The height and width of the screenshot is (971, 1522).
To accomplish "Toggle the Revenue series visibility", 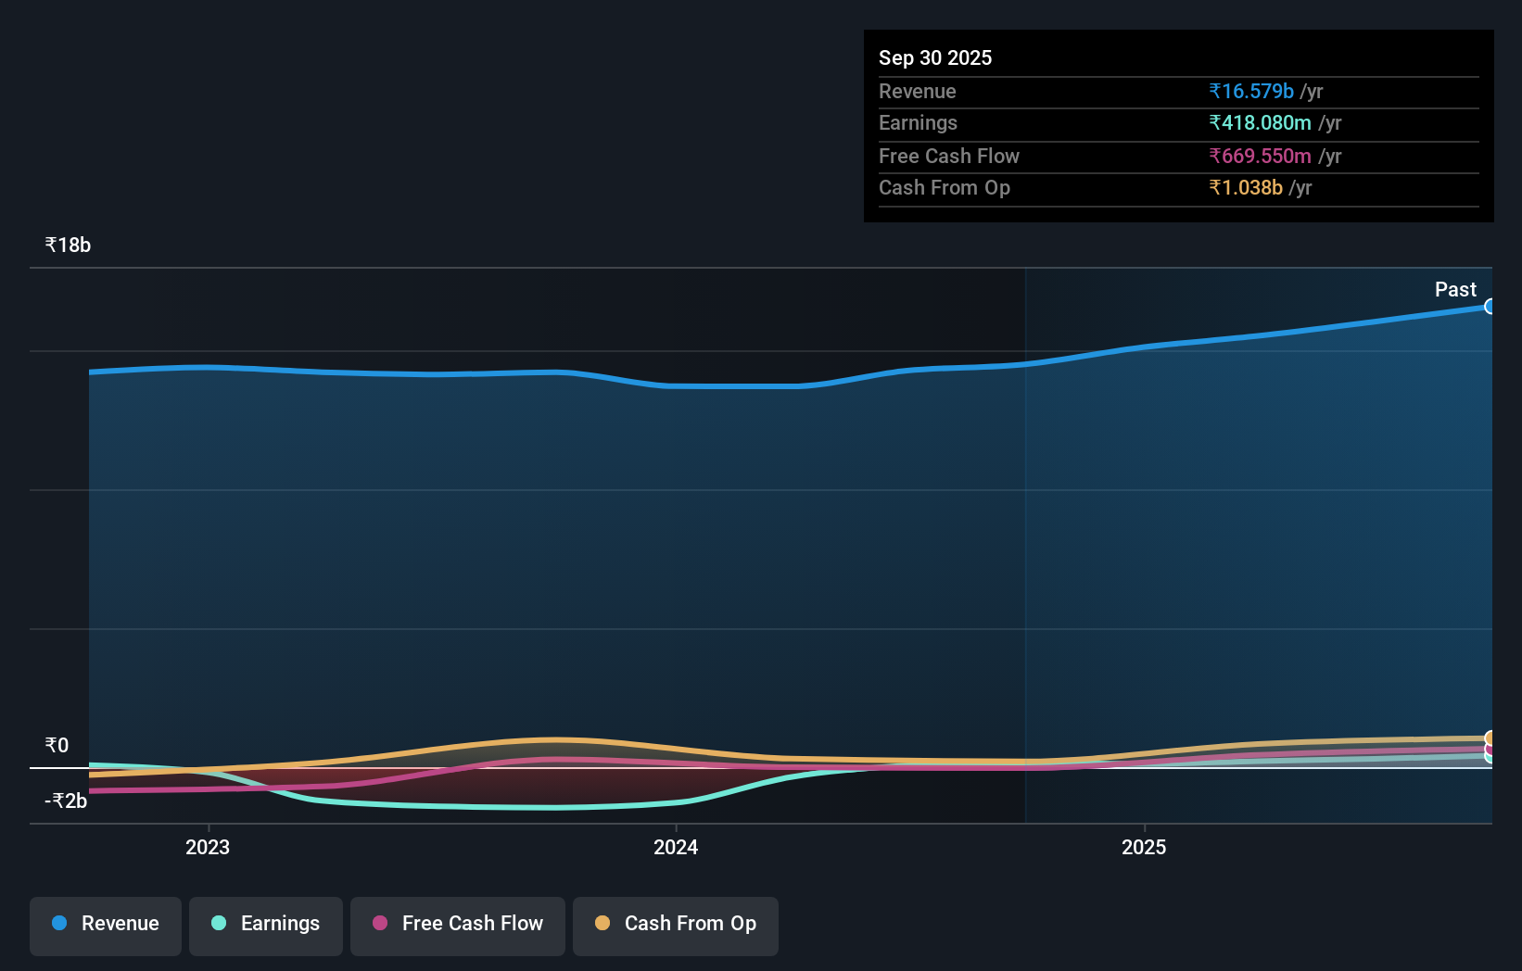I will [x=105, y=924].
